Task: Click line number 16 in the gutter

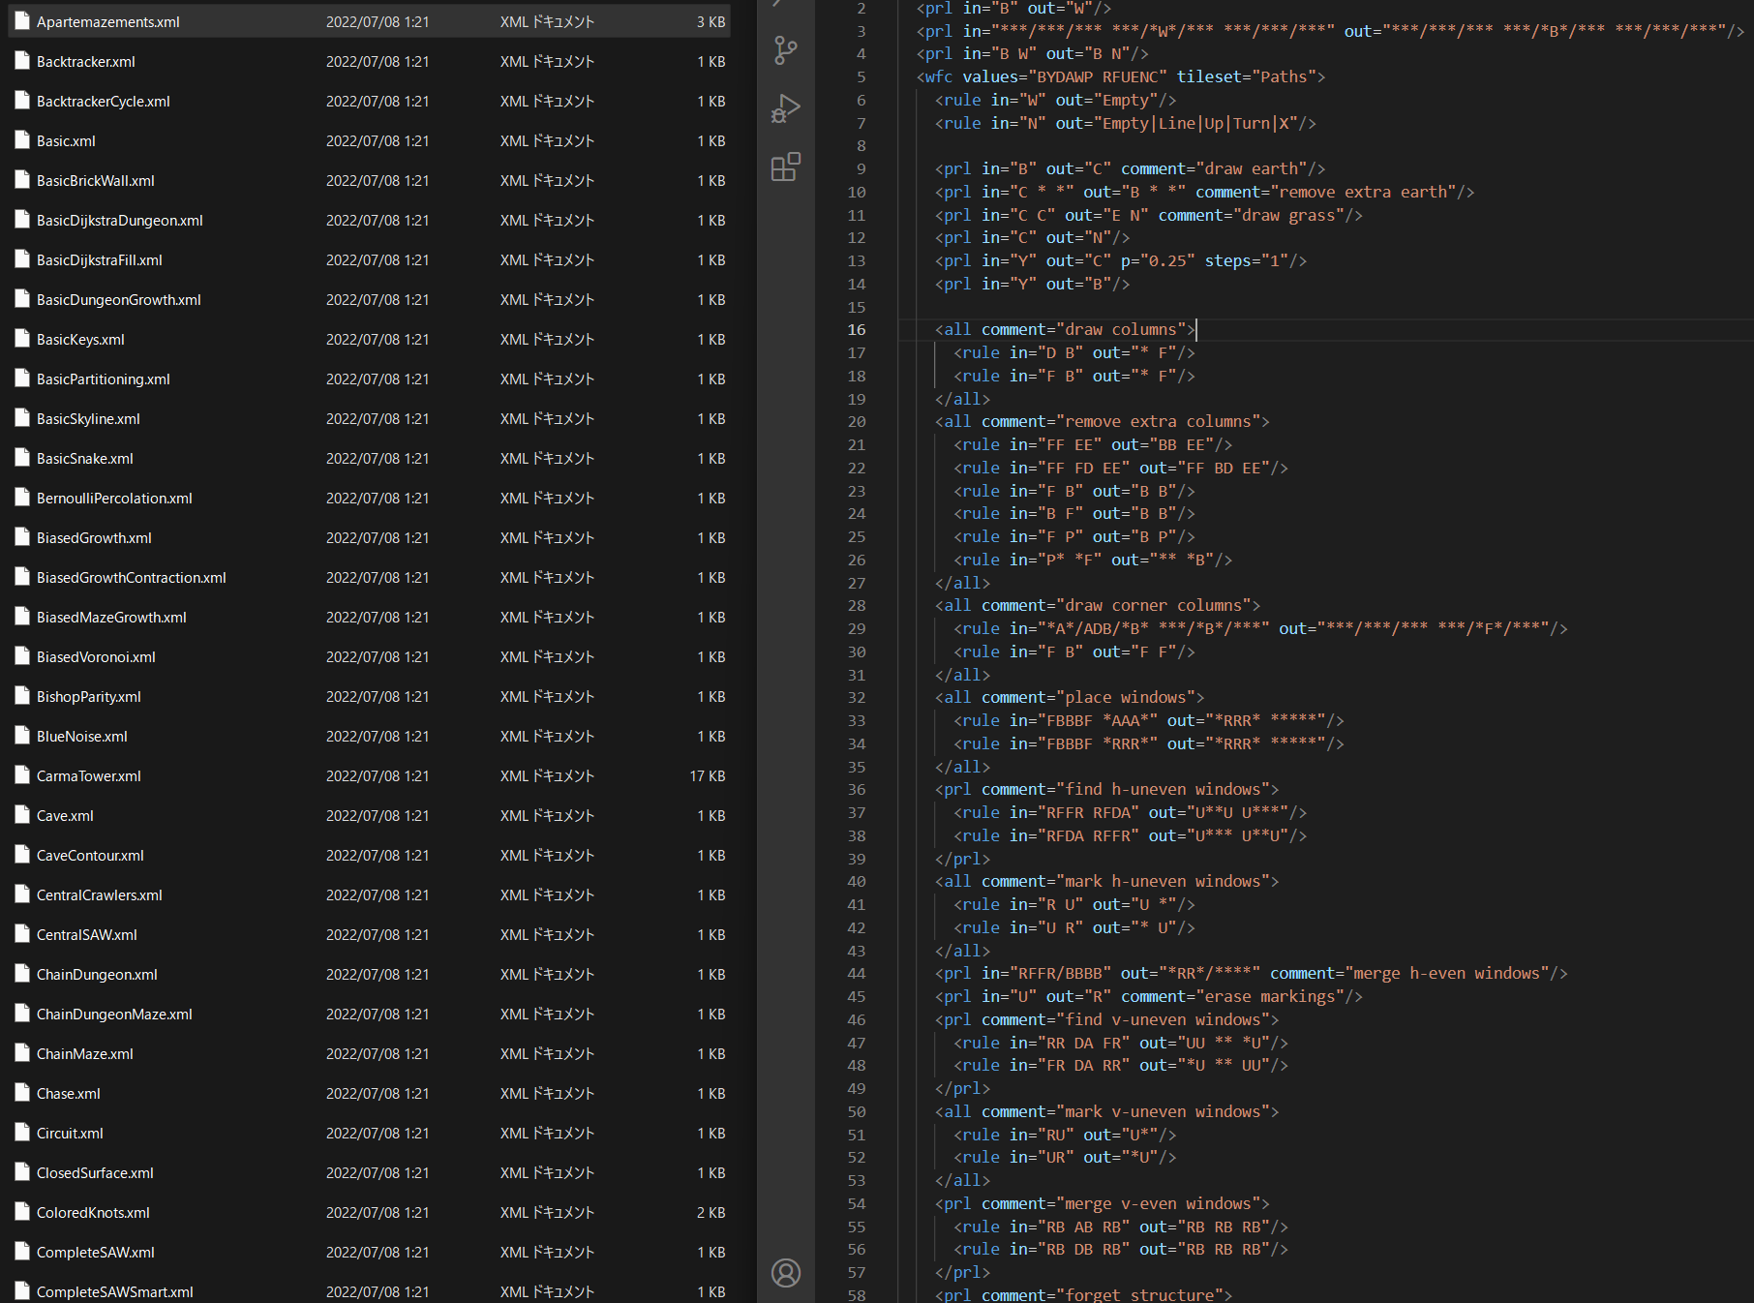Action: click(857, 330)
